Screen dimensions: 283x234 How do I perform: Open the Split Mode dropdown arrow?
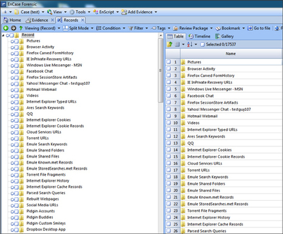(92, 28)
